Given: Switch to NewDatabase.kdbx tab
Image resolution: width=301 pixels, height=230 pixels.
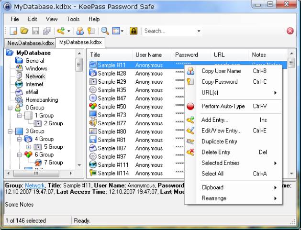Looking at the screenshot, I should pos(30,43).
